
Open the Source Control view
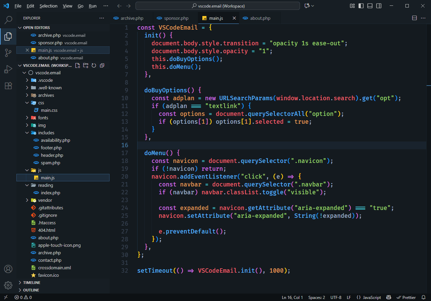(x=8, y=53)
